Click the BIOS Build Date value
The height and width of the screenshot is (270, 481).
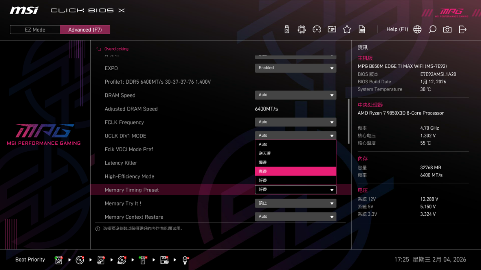pos(433,82)
